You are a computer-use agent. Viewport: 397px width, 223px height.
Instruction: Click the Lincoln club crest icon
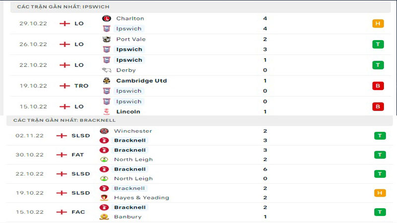coord(106,111)
